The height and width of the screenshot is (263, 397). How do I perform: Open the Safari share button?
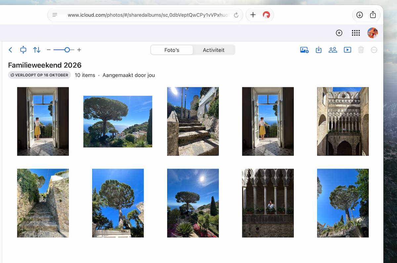tap(373, 15)
